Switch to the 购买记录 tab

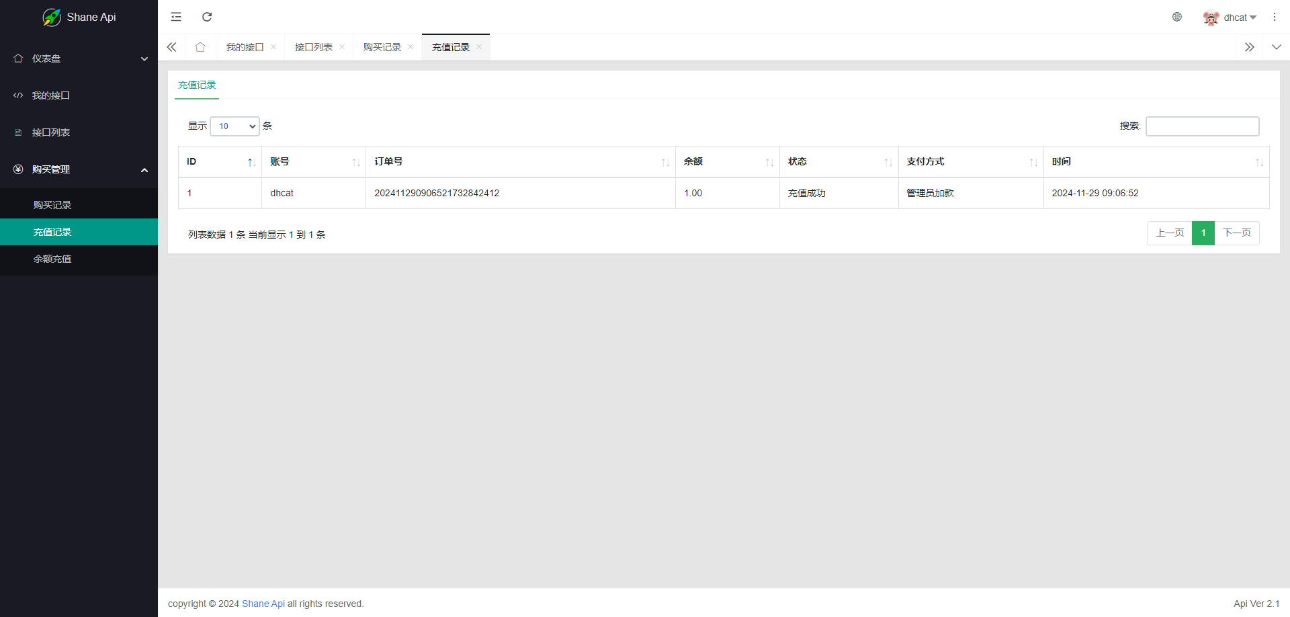tap(382, 47)
